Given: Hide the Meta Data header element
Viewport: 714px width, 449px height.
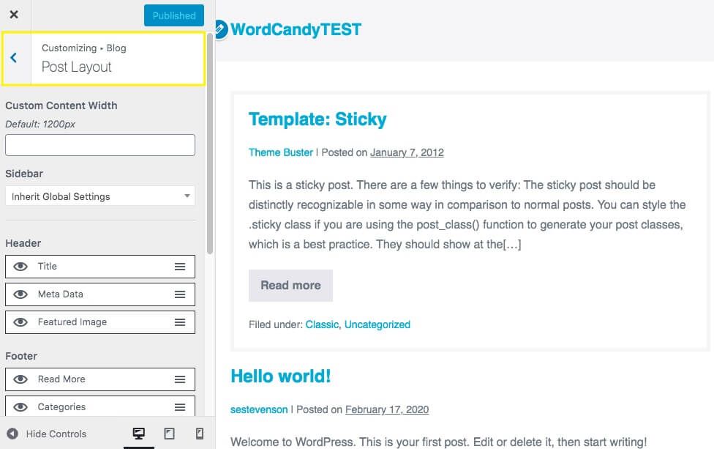Looking at the screenshot, I should click(x=20, y=294).
